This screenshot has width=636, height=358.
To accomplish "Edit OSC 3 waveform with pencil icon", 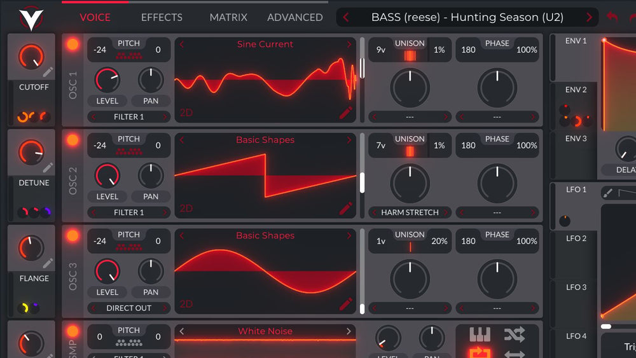I will [x=345, y=305].
